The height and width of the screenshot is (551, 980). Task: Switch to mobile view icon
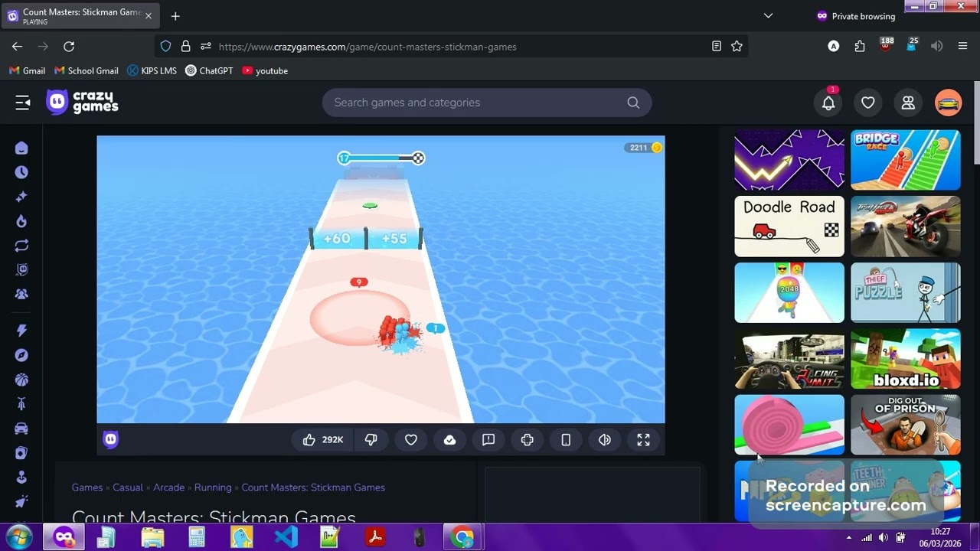tap(566, 439)
